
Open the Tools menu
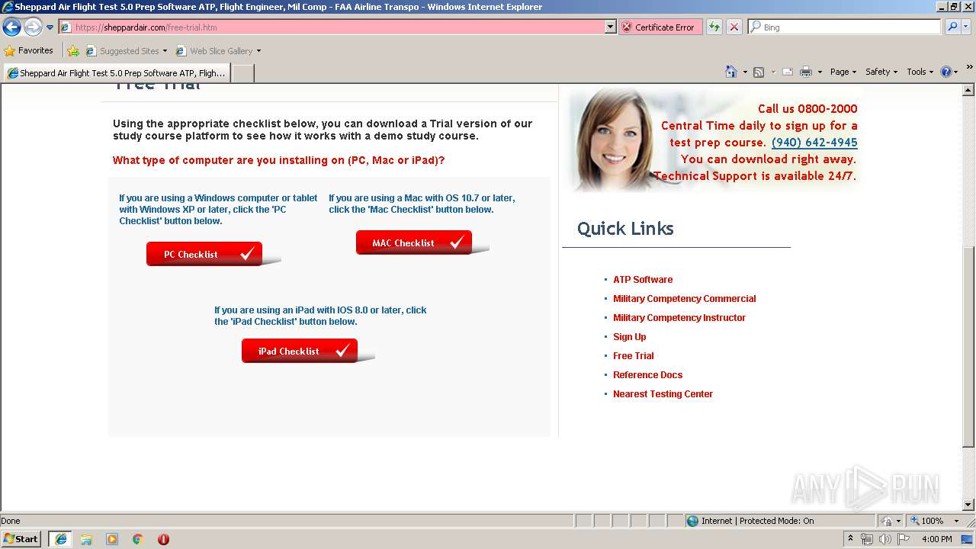click(920, 72)
